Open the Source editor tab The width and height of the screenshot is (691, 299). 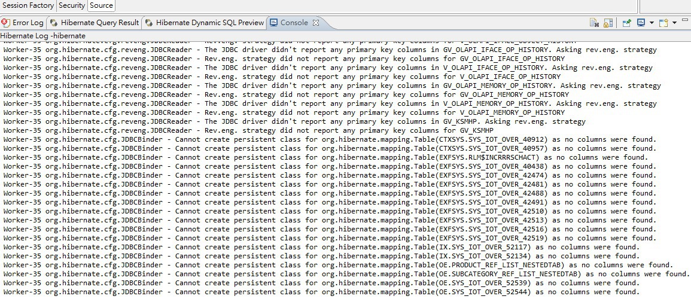101,5
